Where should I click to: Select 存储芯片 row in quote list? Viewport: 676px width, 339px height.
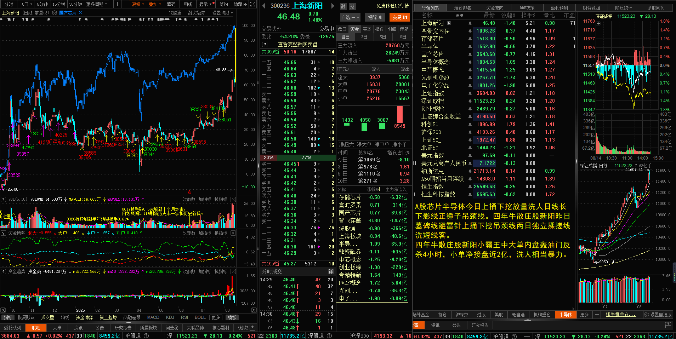(x=494, y=39)
